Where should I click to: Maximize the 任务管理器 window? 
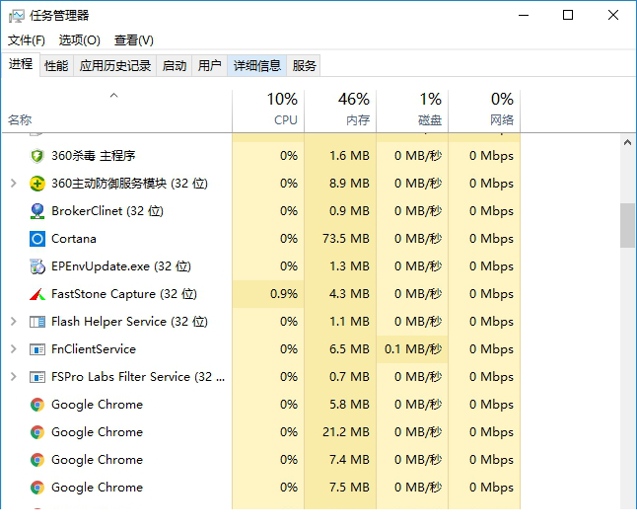[x=568, y=16]
